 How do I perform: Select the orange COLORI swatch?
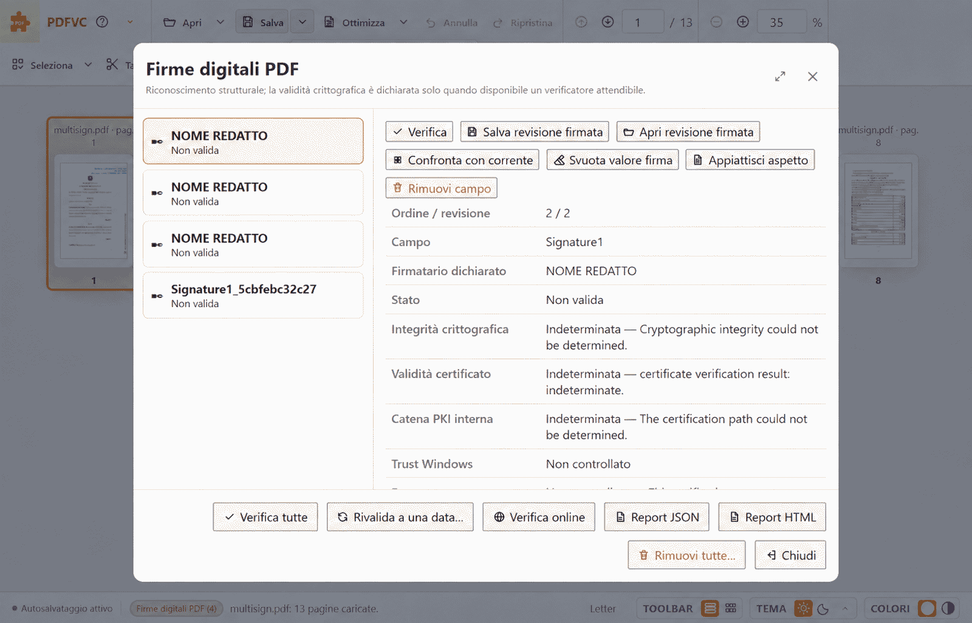pos(927,608)
